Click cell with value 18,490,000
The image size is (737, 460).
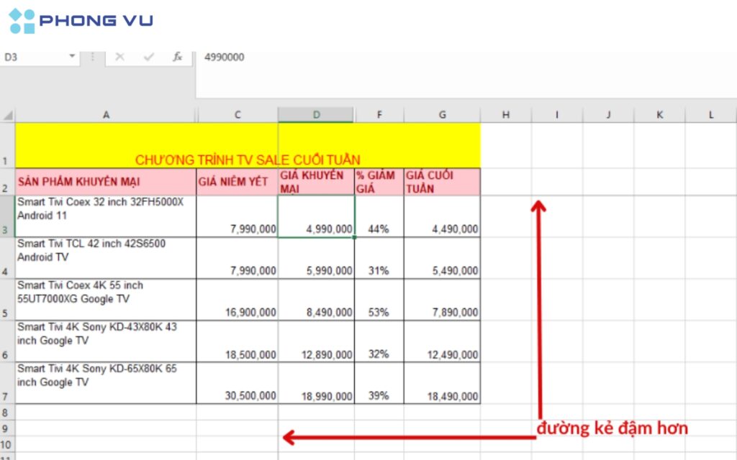(443, 383)
